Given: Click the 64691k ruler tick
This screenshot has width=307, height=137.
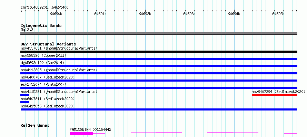Looking at the screenshot, I should (x=101, y=14).
